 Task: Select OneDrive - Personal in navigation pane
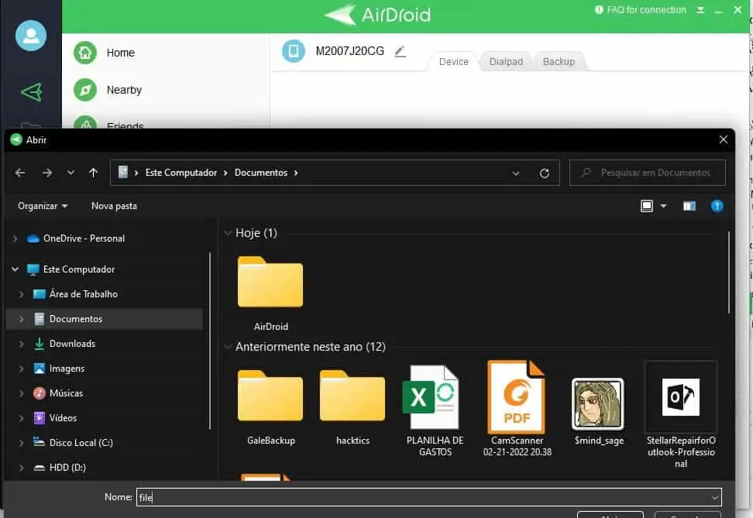[84, 238]
